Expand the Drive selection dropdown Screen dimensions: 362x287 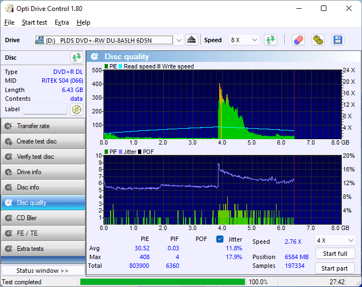click(x=179, y=40)
